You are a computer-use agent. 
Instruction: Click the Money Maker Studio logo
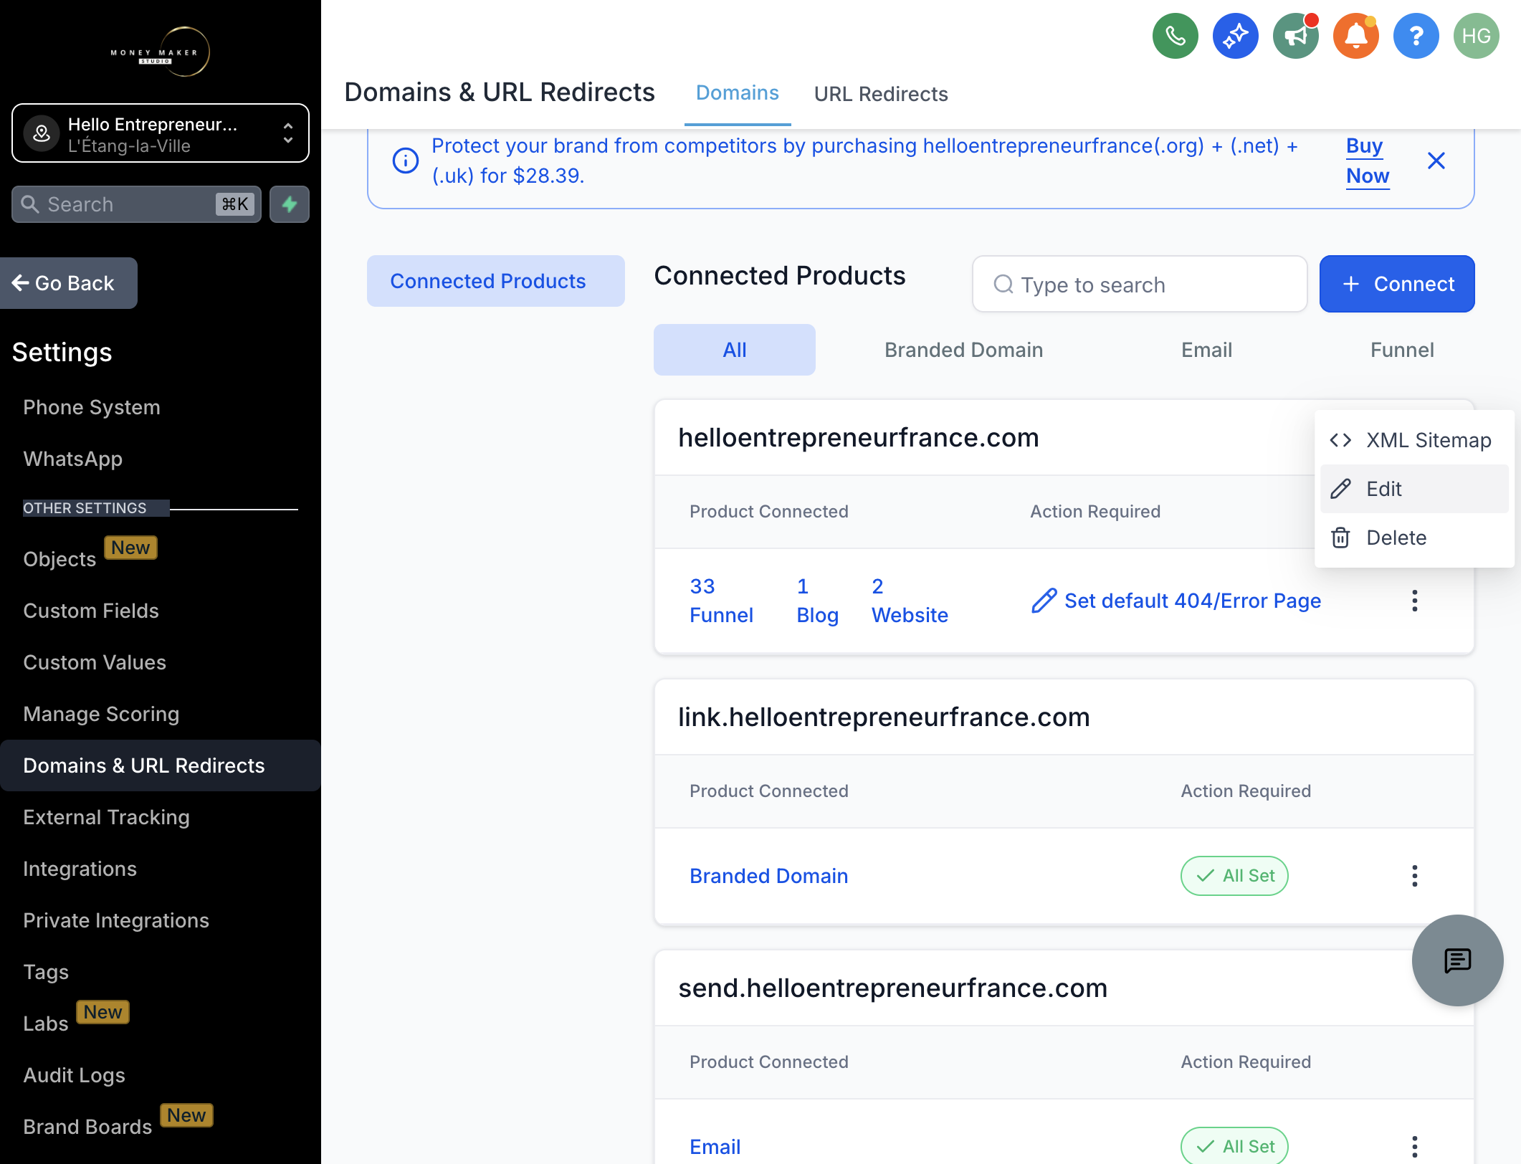click(161, 52)
